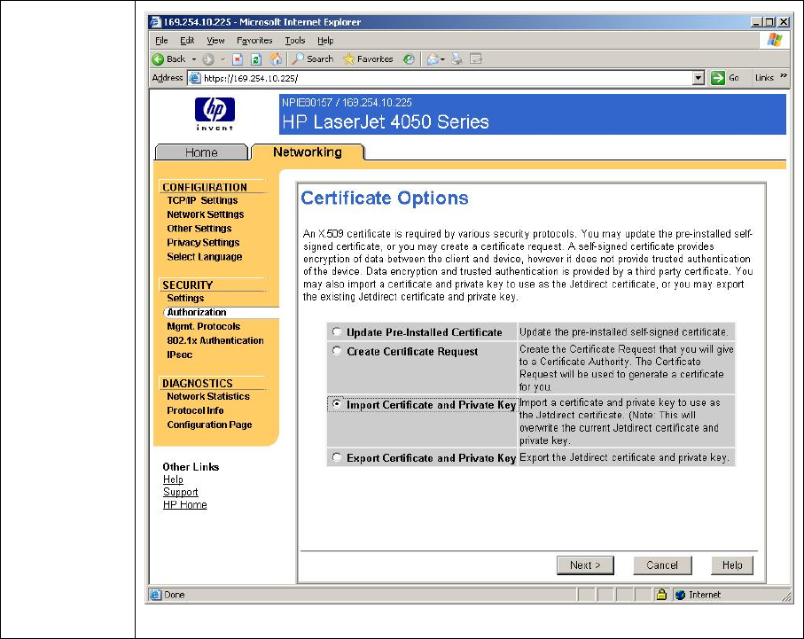Image resolution: width=804 pixels, height=639 pixels.
Task: Open Favorites star toolbar button
Action: point(368,59)
